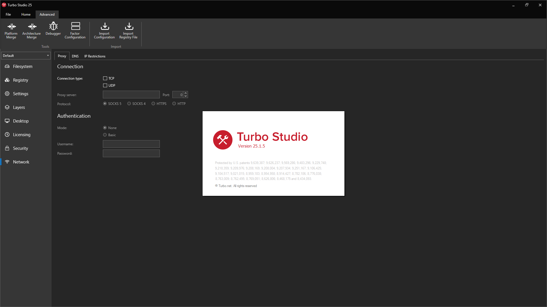Screen dimensions: 547x307
Task: Enable the UDP connection type checkbox
Action: click(x=105, y=86)
